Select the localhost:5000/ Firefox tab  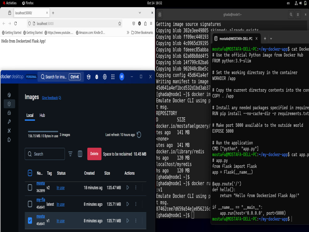tap(32, 13)
